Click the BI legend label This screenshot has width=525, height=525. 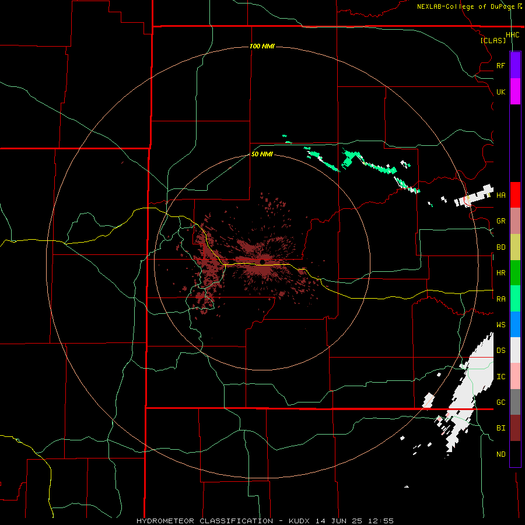pyautogui.click(x=501, y=428)
